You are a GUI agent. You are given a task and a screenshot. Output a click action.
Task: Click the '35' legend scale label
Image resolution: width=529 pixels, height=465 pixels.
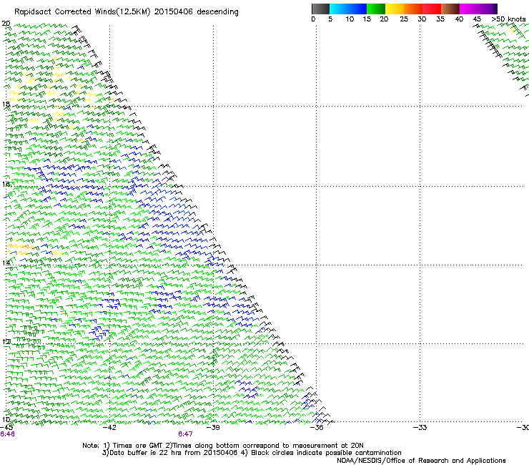click(x=440, y=19)
